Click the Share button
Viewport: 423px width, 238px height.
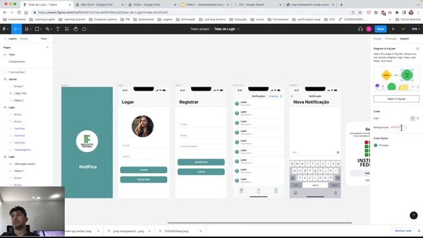(381, 29)
